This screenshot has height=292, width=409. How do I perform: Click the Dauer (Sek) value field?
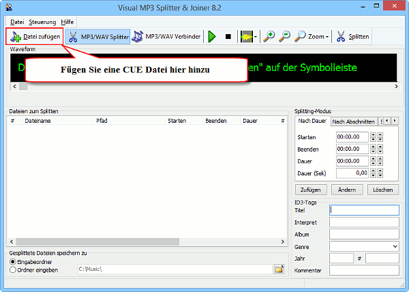352,173
